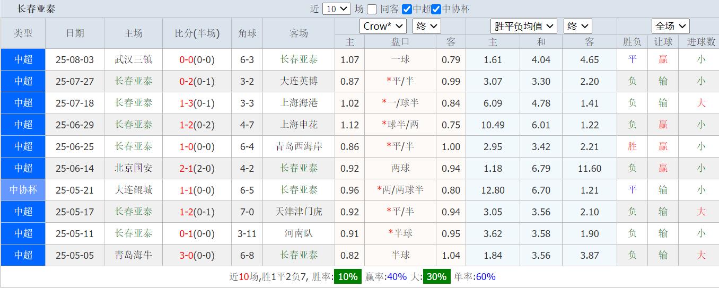Click the 3-0 score of 青岛海牛 match
Screen dimensions: 719x288
pos(187,255)
